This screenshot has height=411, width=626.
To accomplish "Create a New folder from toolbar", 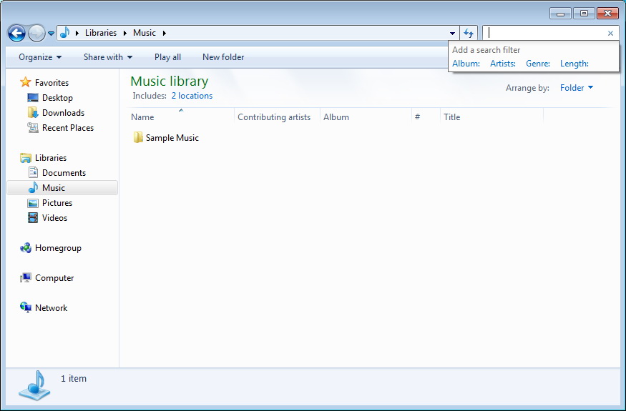I will coord(223,57).
